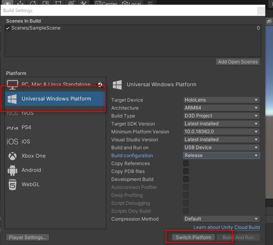Open the Build Type dropdown

pyautogui.click(x=221, y=116)
